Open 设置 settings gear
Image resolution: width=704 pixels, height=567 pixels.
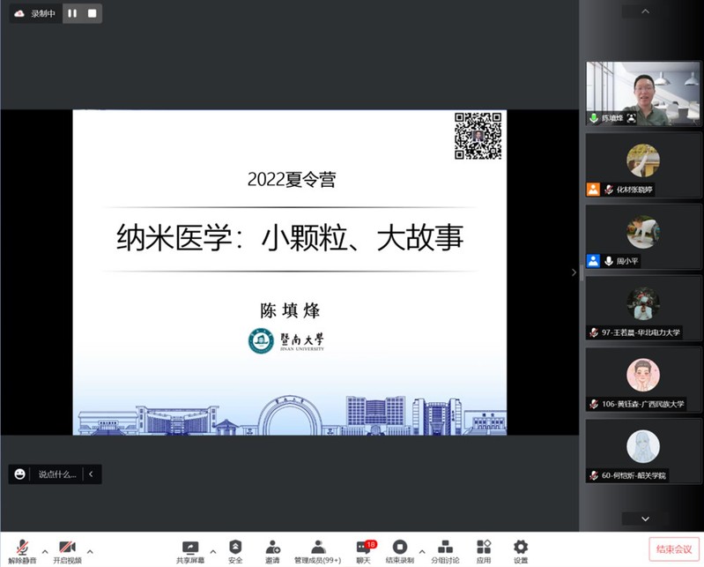pyautogui.click(x=521, y=548)
